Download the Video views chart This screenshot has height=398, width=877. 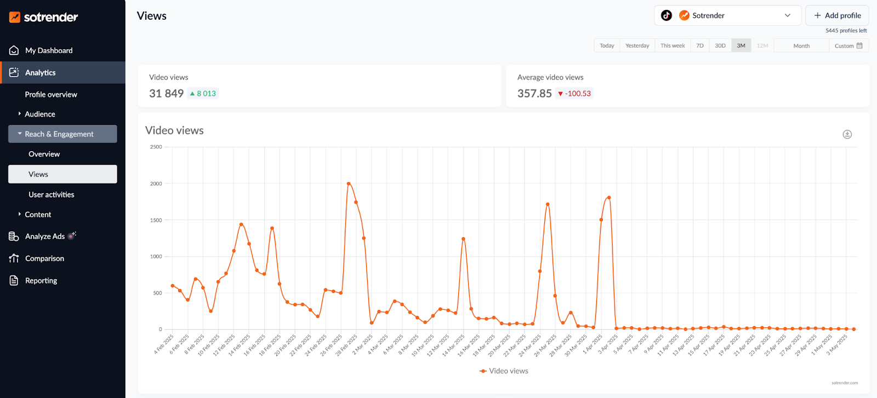point(847,134)
